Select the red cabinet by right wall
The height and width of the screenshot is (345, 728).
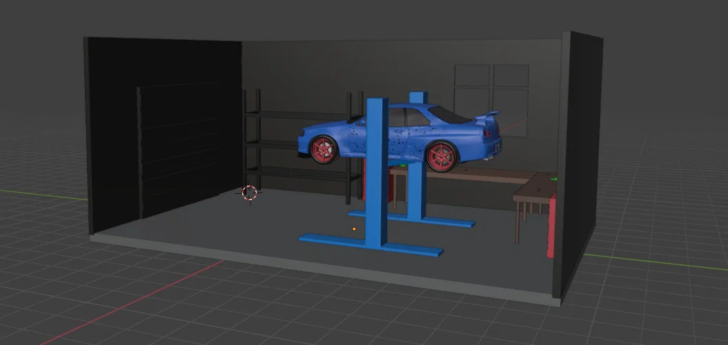coord(551,226)
